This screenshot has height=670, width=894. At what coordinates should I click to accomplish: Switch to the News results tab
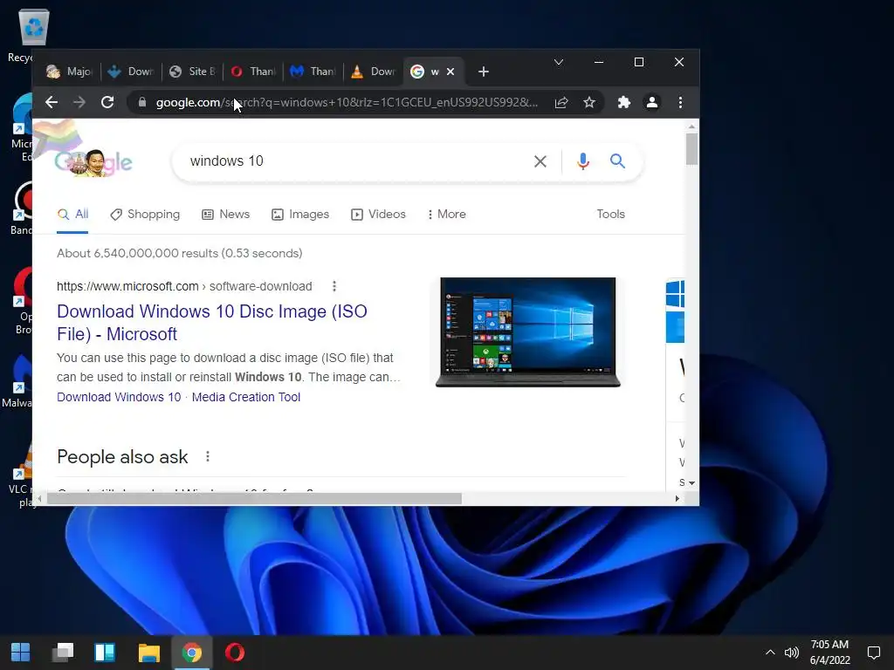(226, 215)
